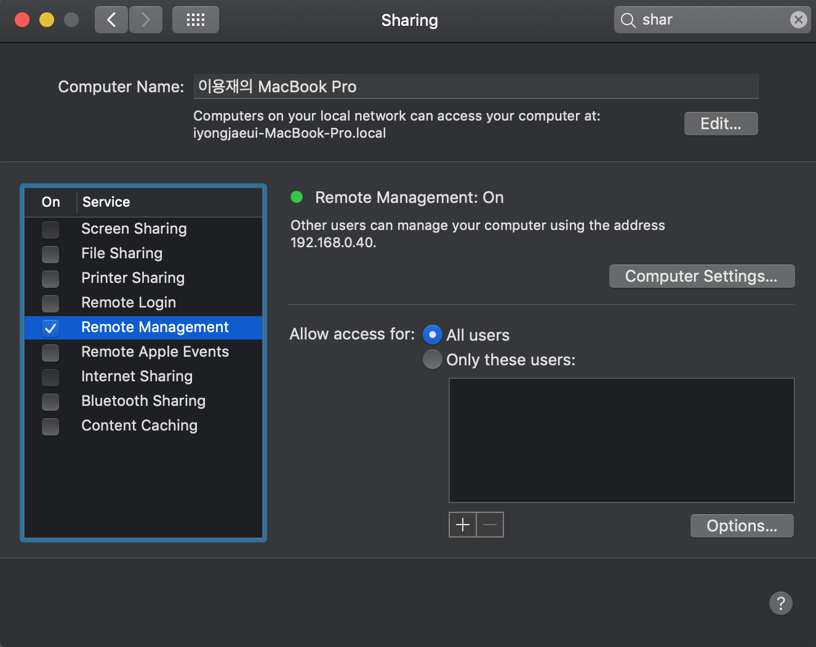Select Screen Sharing service row

[143, 229]
